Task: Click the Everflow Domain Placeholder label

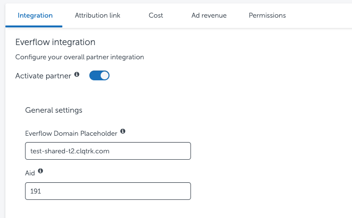Action: point(71,134)
